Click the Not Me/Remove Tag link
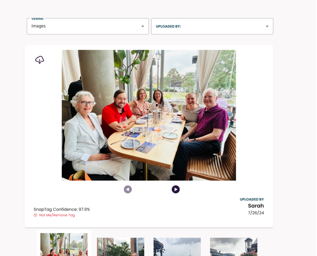 pyautogui.click(x=57, y=215)
